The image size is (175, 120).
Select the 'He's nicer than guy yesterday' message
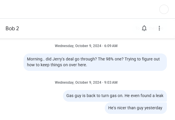click(136, 108)
